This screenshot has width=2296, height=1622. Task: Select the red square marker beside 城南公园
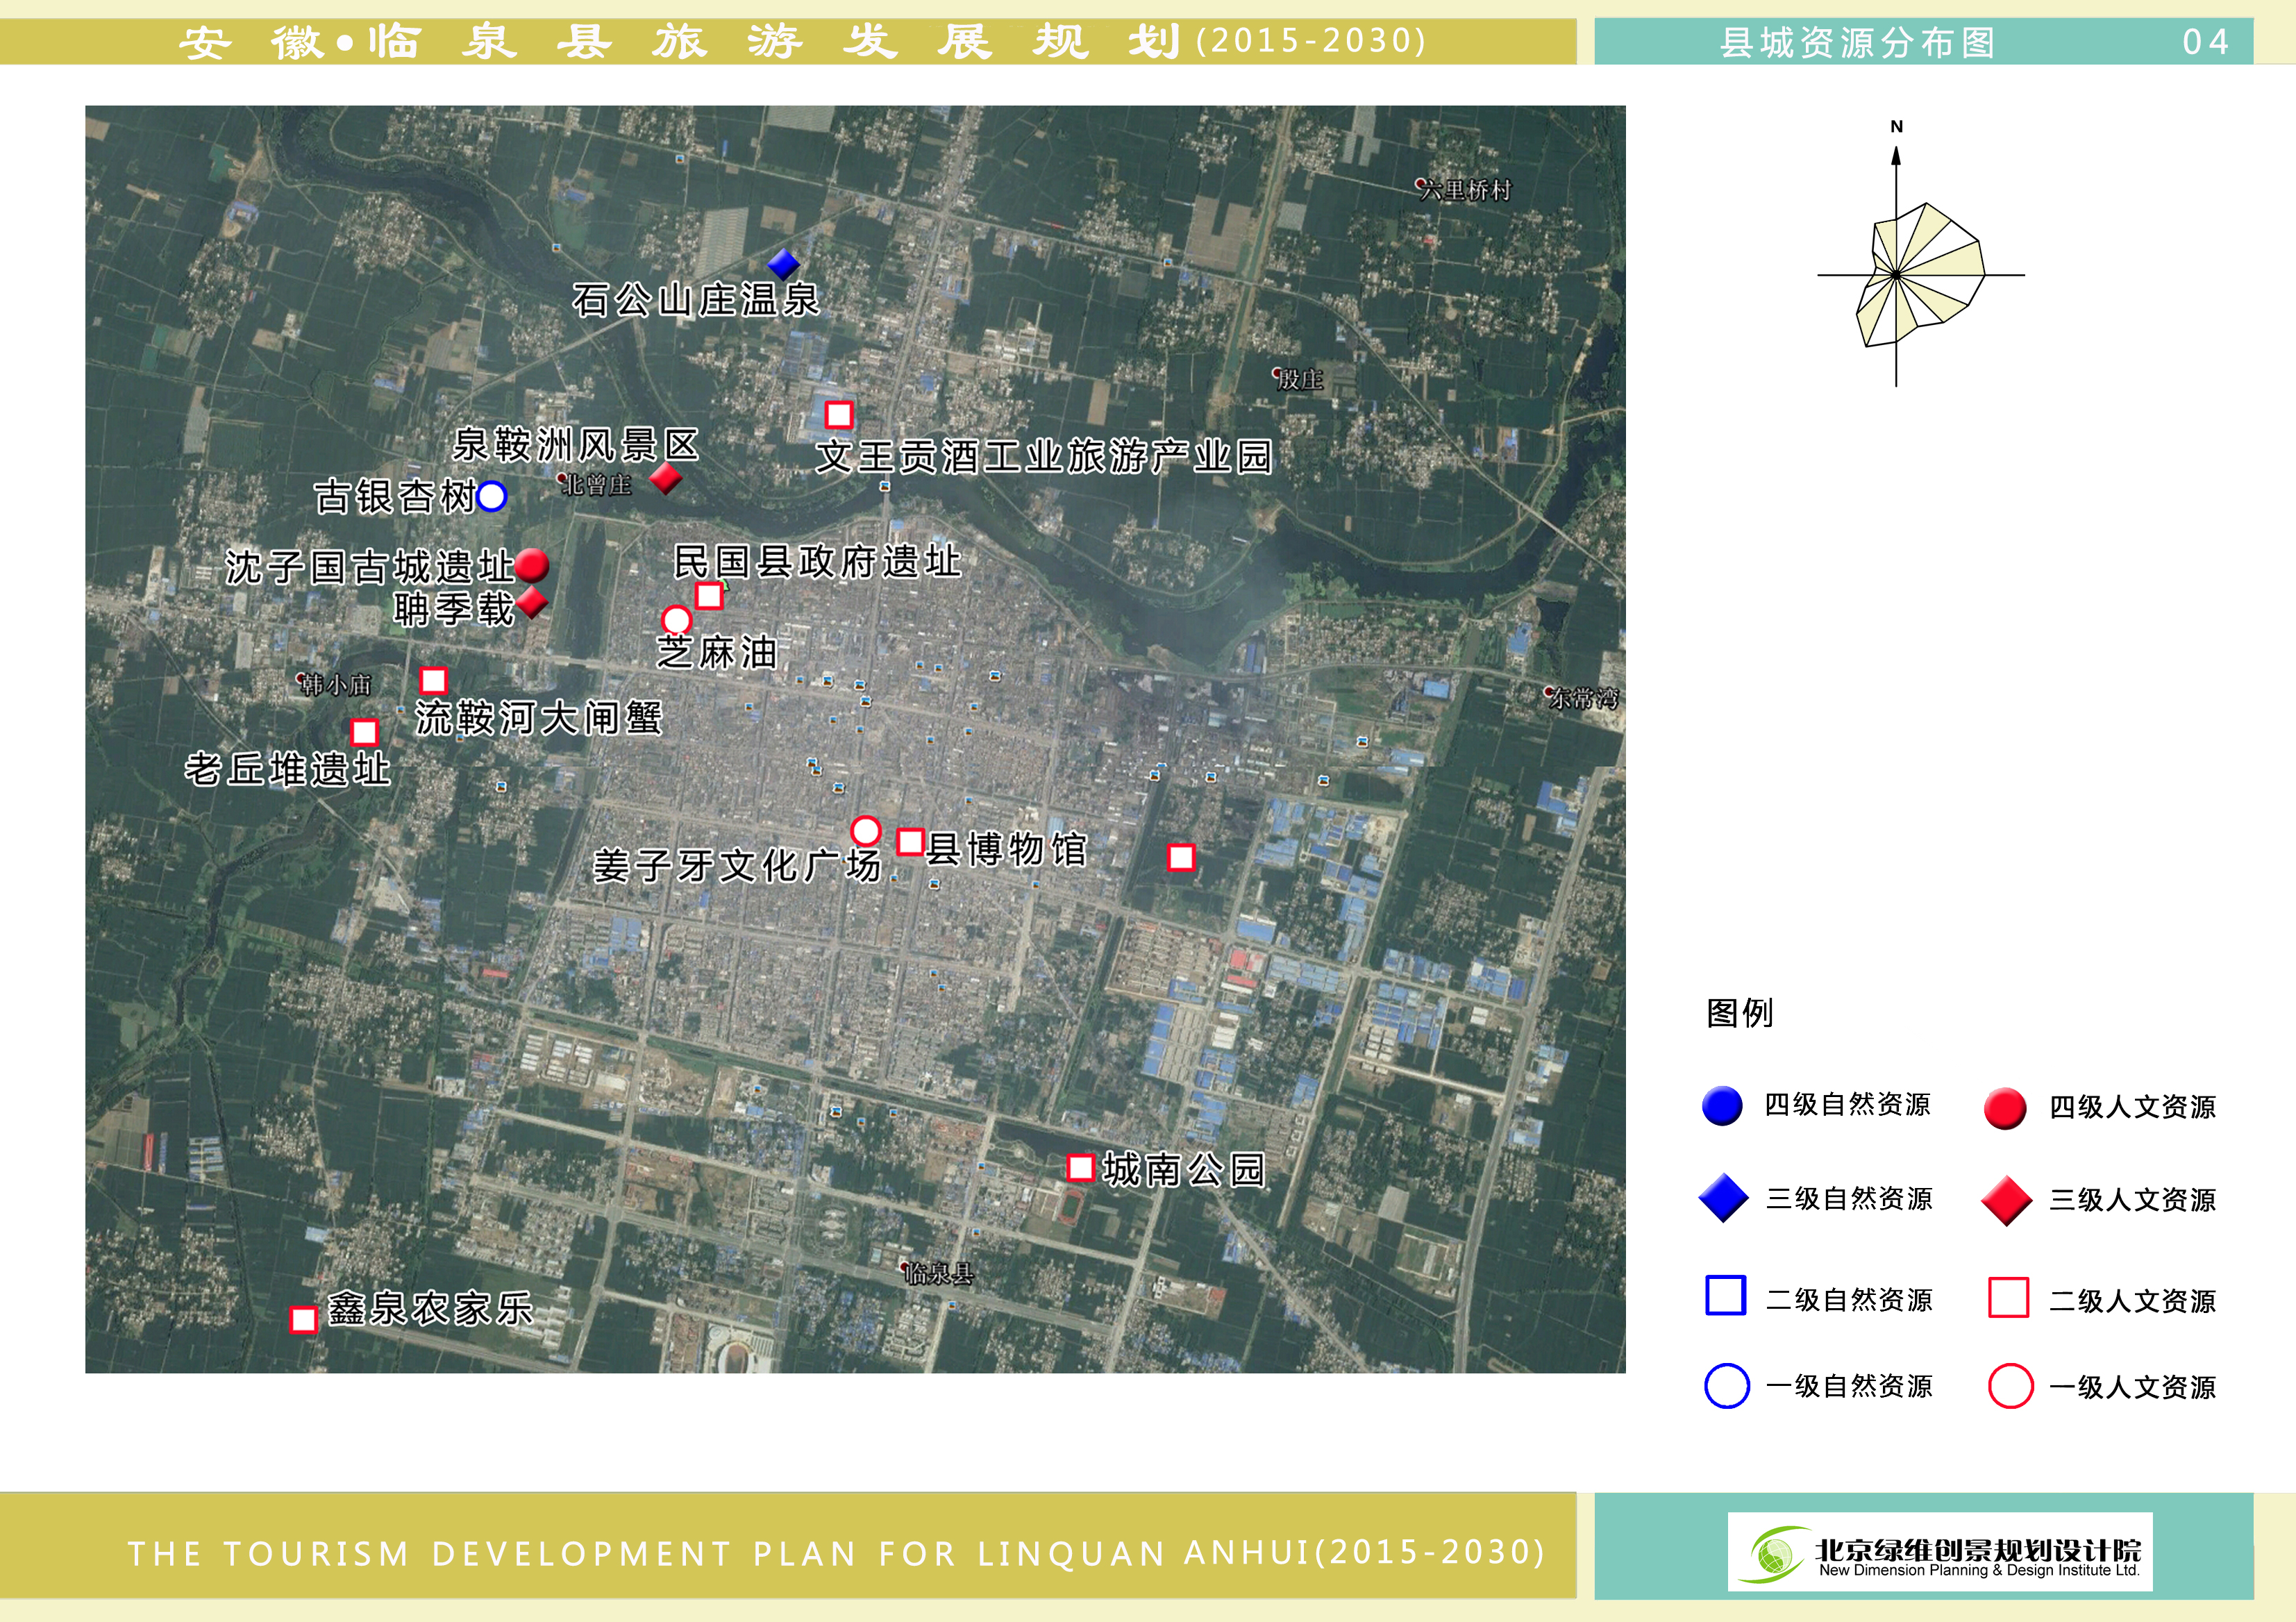[x=1080, y=1167]
